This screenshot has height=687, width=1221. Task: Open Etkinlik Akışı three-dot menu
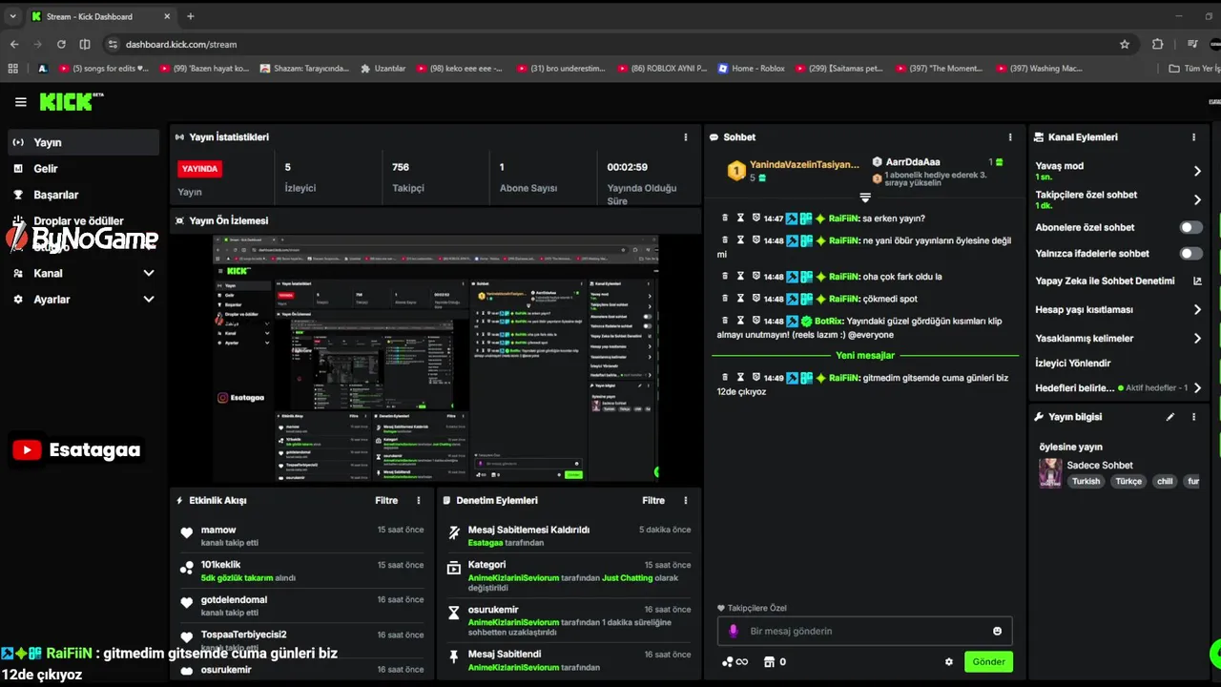pos(418,500)
